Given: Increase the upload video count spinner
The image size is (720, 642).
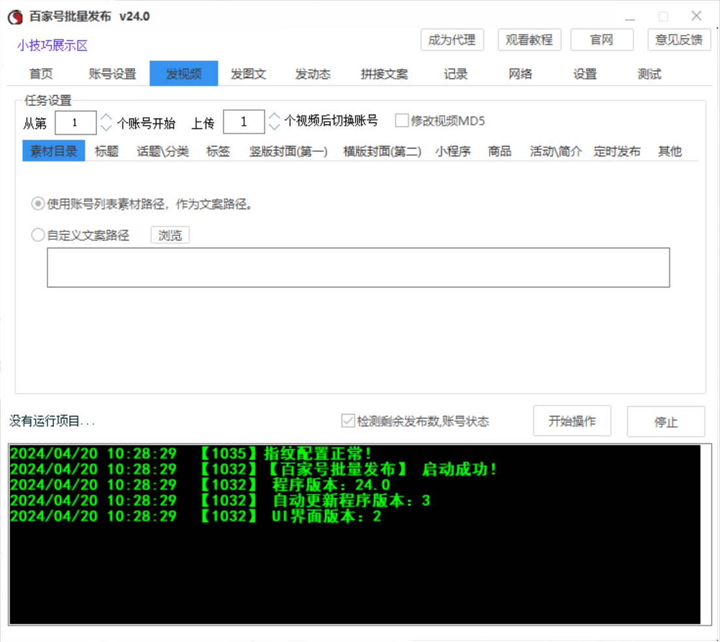Looking at the screenshot, I should point(274,116).
